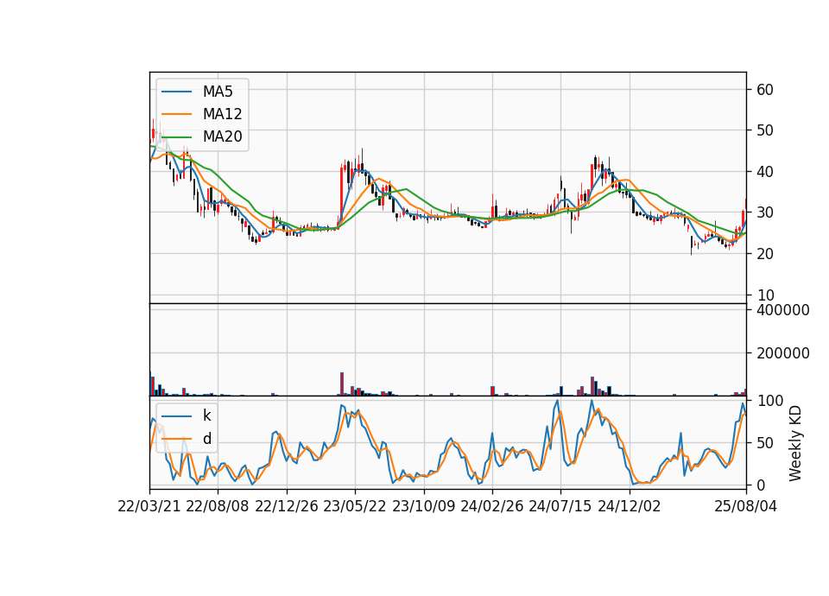
Task: Click the 22/08/08 date label
Action: pyautogui.click(x=218, y=506)
